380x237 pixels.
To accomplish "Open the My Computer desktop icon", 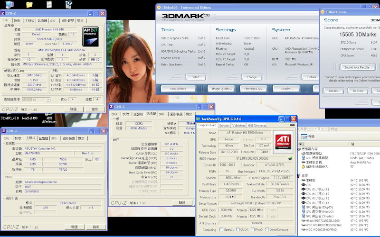I will (x=9, y=4).
